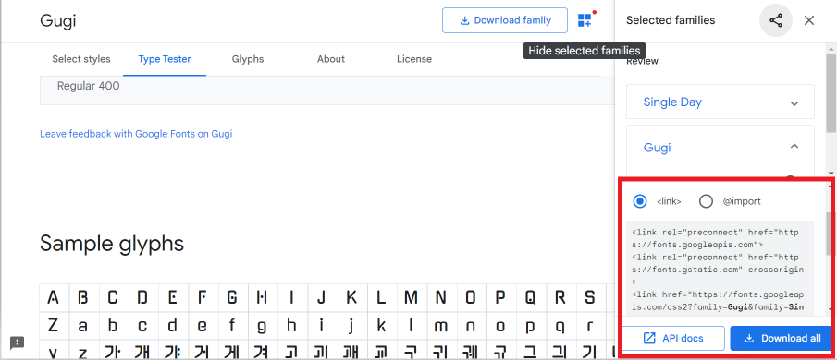Close the Selected families panel

(x=809, y=20)
